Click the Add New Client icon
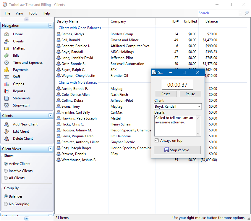The image size is (251, 221). click(x=7, y=124)
